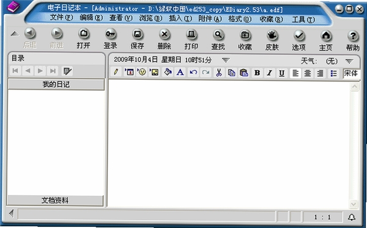Open the 文件(F) menu
The height and width of the screenshot is (228, 367).
(62, 17)
